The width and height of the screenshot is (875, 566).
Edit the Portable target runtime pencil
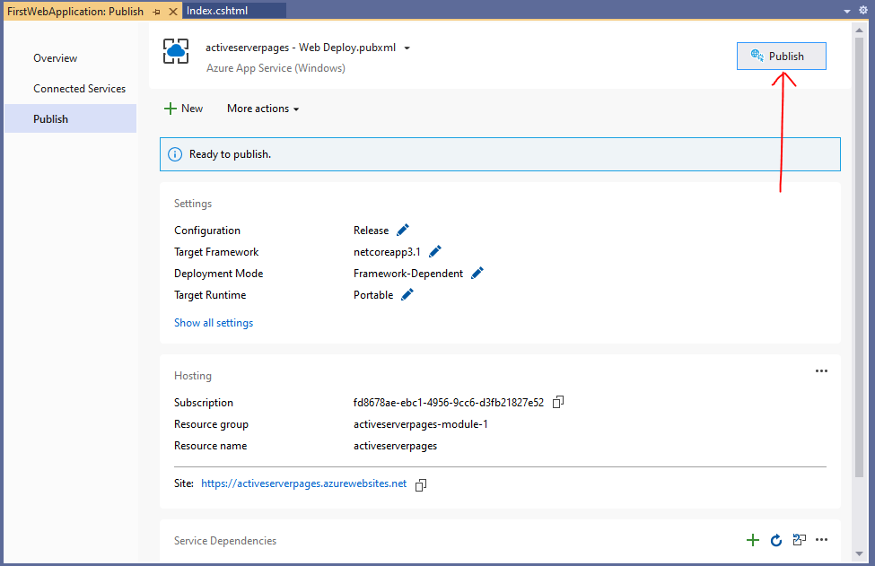pyautogui.click(x=407, y=294)
